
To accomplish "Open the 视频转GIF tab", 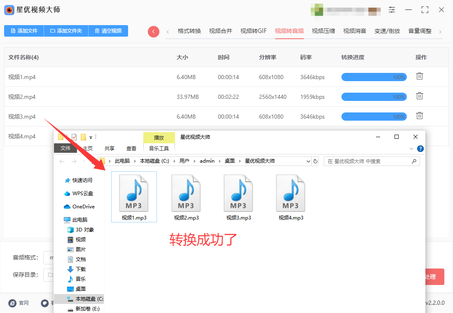I will (253, 31).
